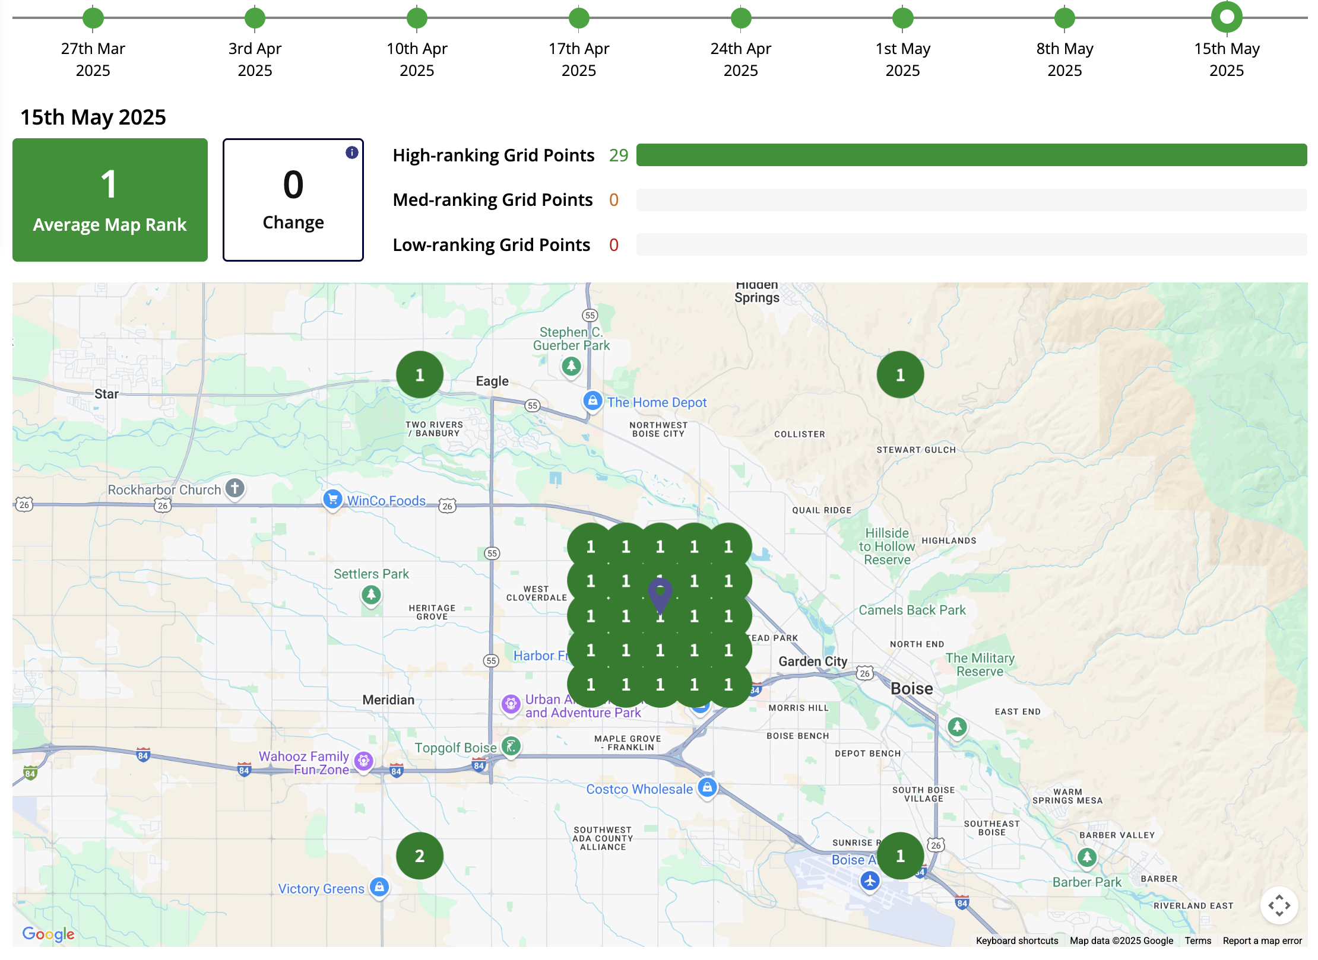Select the 8th May 2025 timeline point
This screenshot has height=960, width=1318.
(1065, 18)
